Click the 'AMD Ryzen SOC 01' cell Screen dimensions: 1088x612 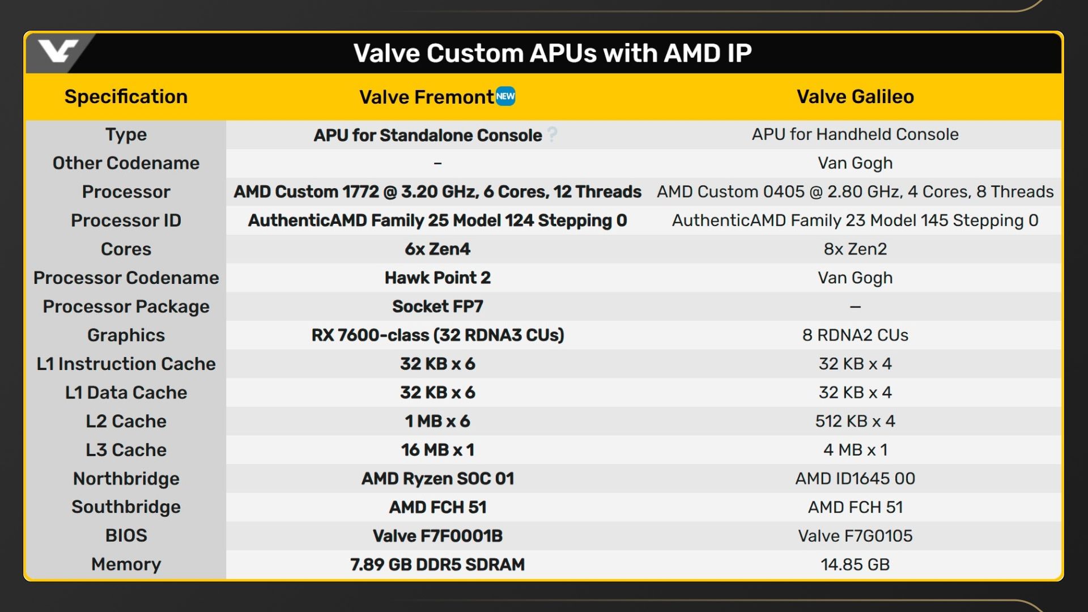437,479
